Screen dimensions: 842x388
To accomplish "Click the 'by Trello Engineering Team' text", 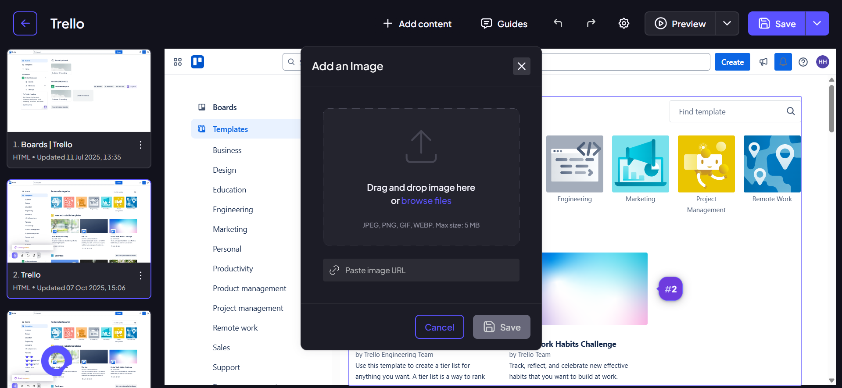I will pos(394,355).
